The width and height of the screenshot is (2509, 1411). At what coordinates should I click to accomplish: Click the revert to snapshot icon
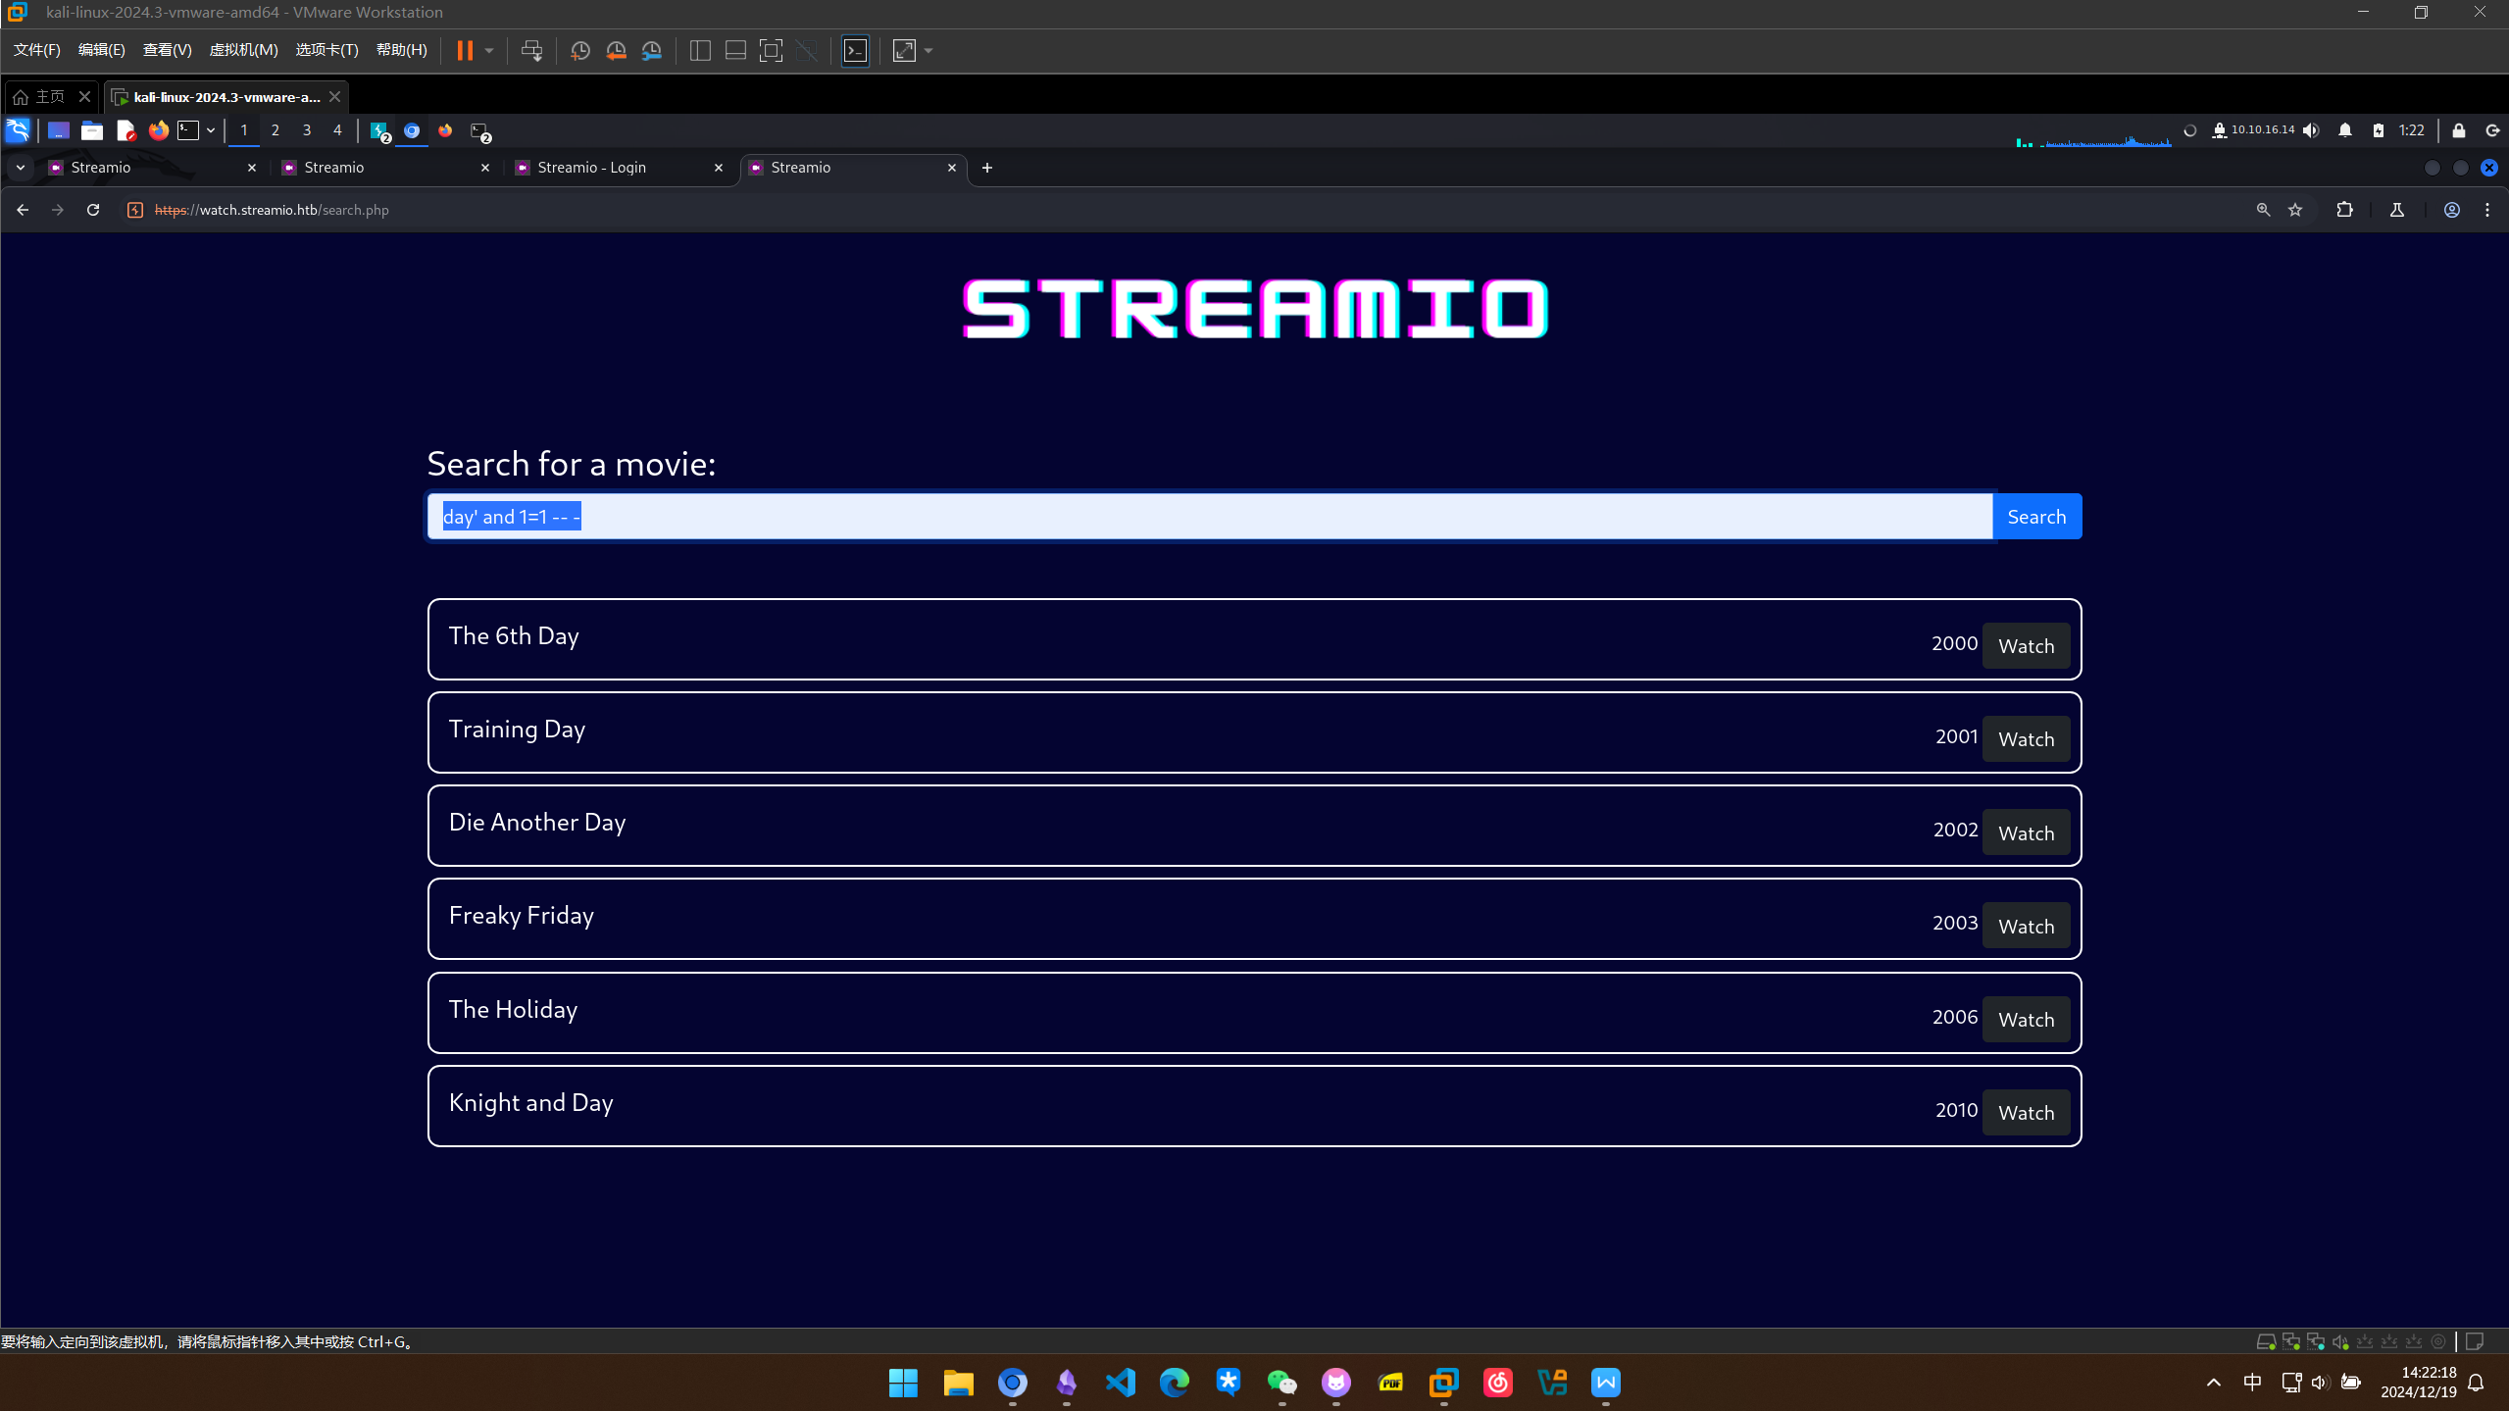[x=616, y=51]
